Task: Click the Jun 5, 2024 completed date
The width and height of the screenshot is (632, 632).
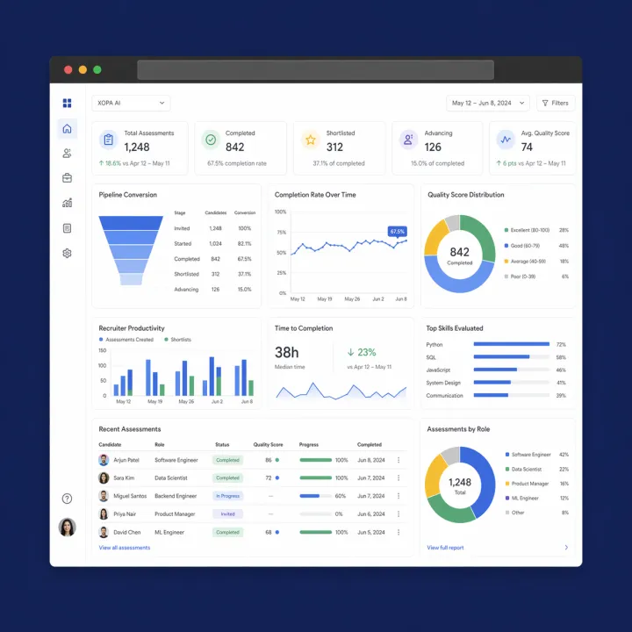Action: point(370,532)
